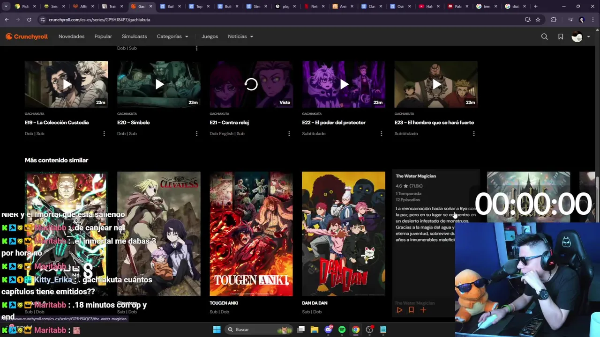Click the Chrome icon in the taskbar
Image resolution: width=600 pixels, height=337 pixels.
(x=356, y=330)
